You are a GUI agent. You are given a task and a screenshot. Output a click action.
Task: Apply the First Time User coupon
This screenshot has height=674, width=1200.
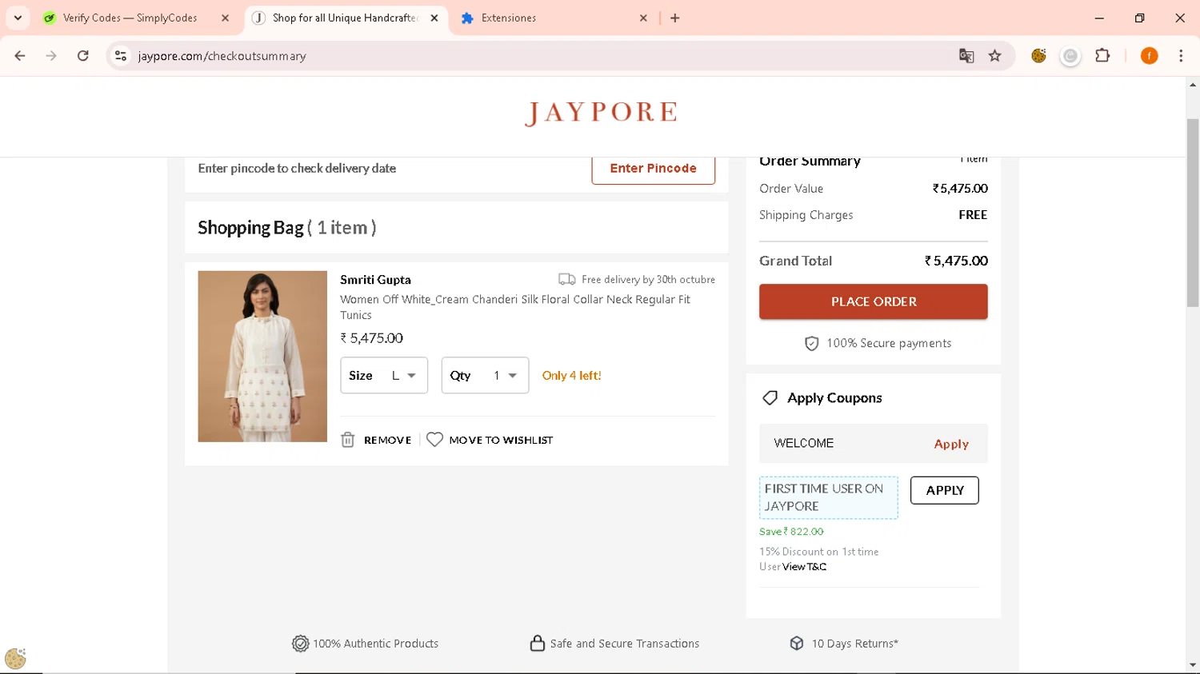point(944,490)
